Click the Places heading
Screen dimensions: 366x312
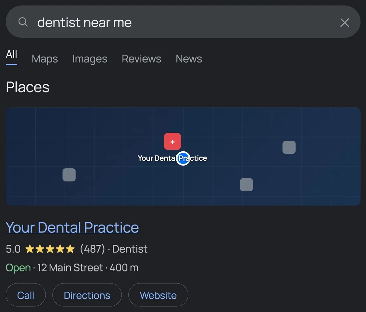click(28, 87)
